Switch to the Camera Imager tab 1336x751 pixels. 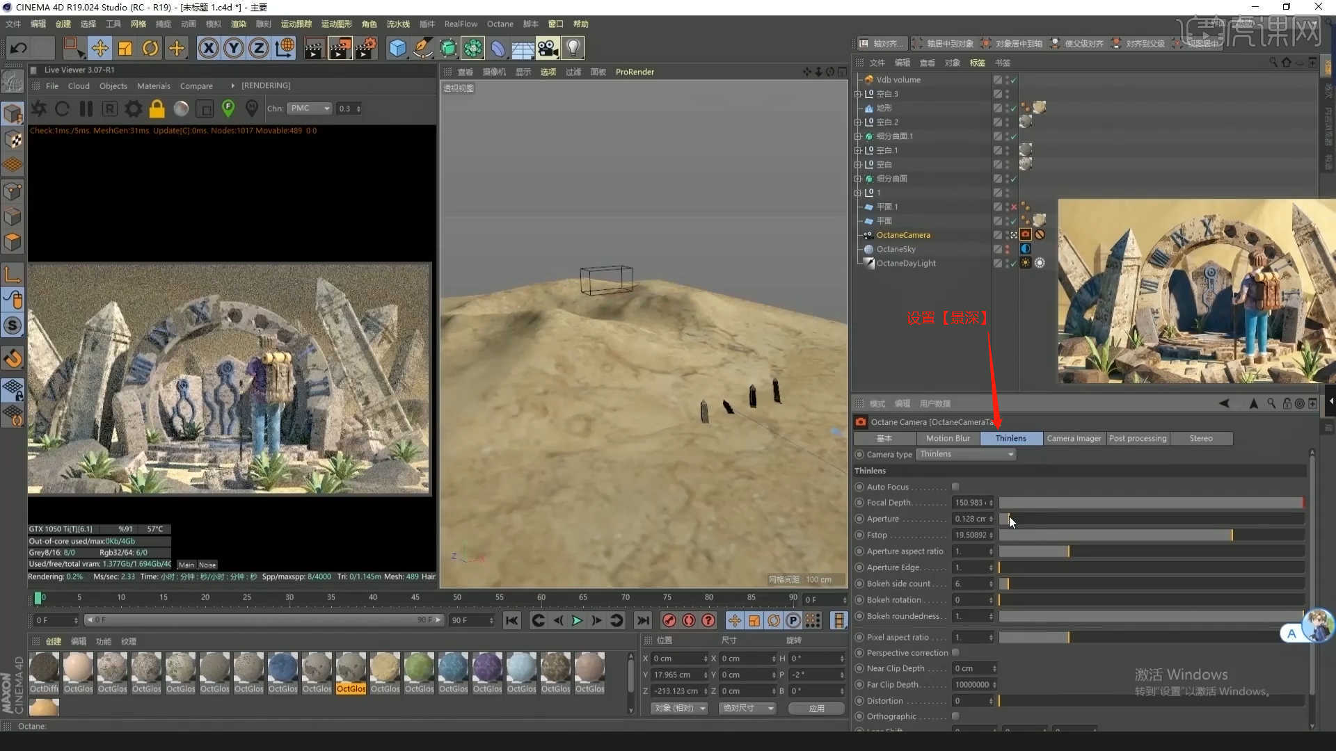click(x=1074, y=438)
